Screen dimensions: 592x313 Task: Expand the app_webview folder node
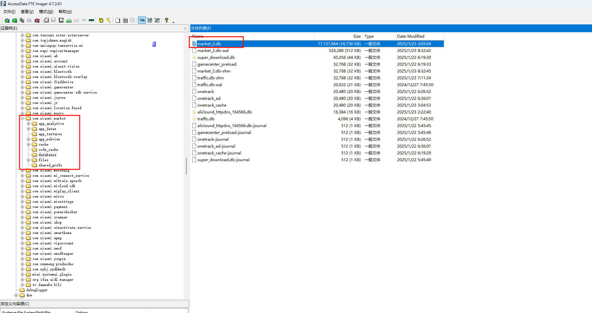click(x=29, y=139)
